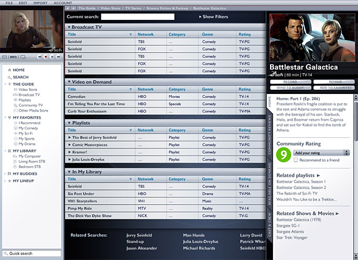Click the My Sci Fi icon in sidebar
This screenshot has height=260, width=358.
pos(15,133)
